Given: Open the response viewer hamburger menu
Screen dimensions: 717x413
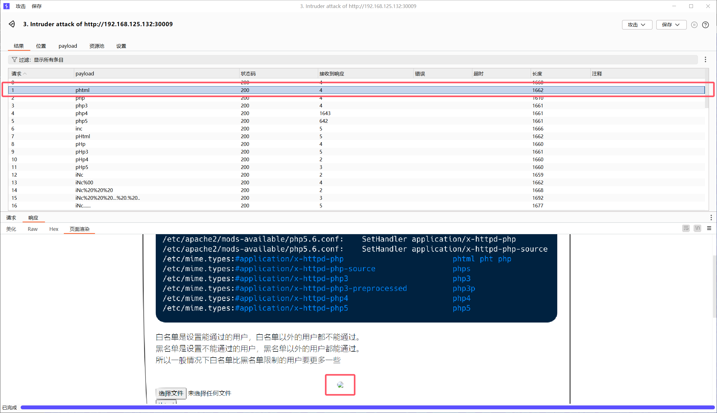Looking at the screenshot, I should coord(709,228).
